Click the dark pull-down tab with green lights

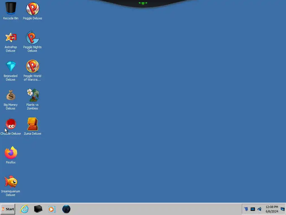(143, 3)
